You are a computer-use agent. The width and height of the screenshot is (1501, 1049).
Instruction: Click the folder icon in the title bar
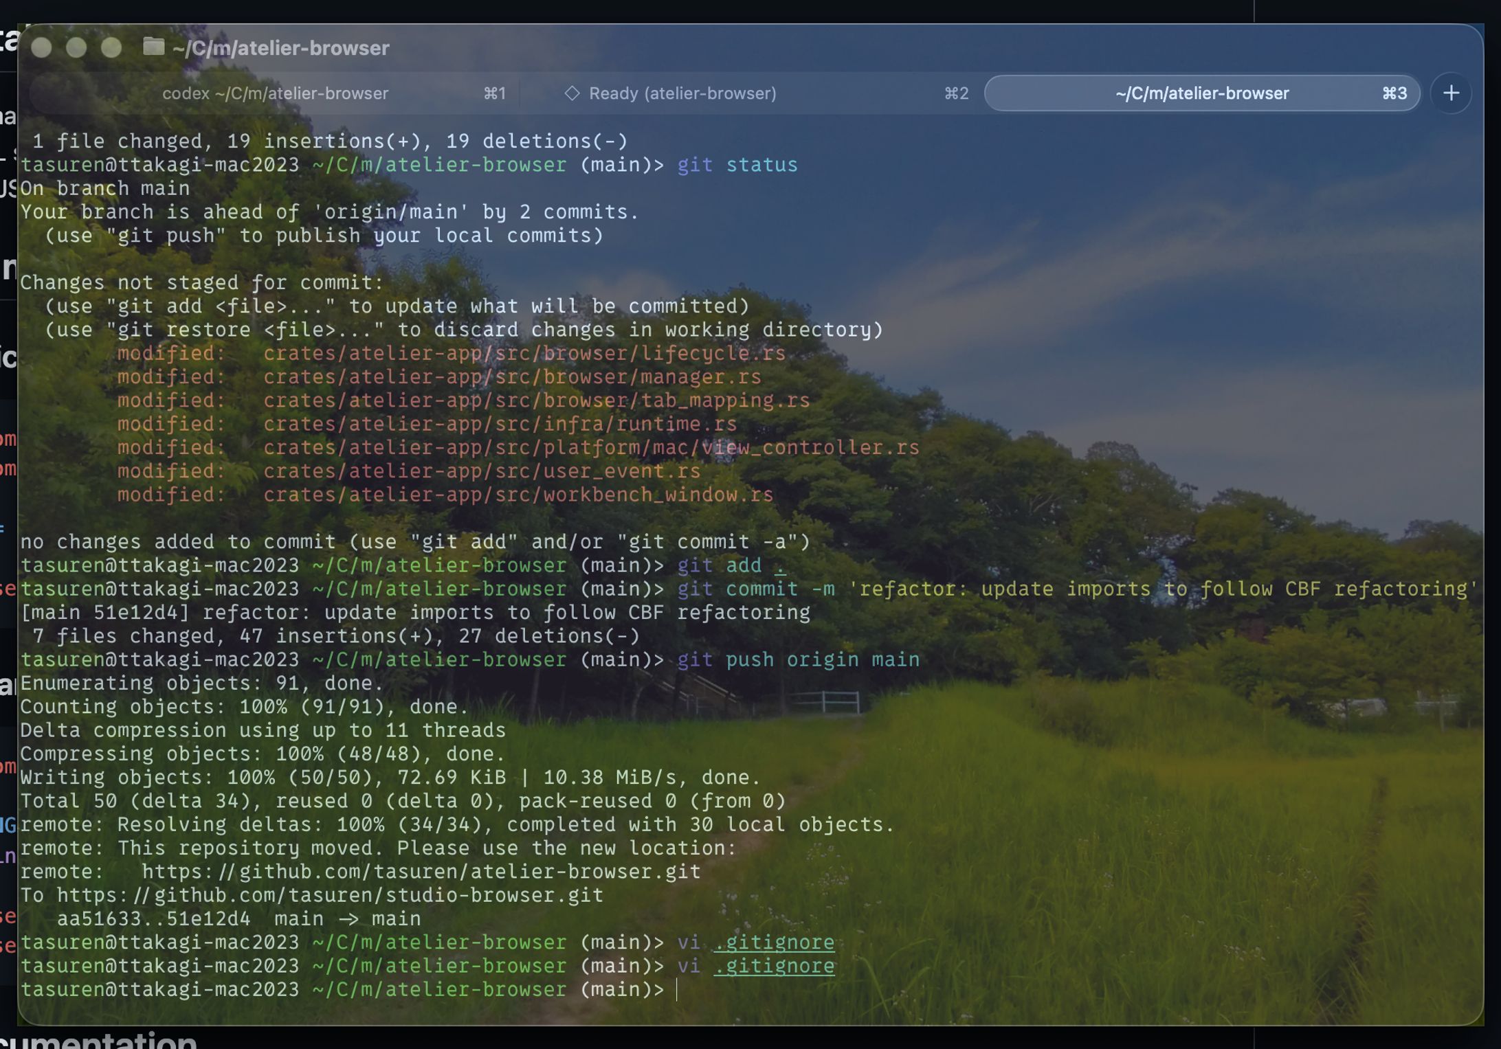[153, 47]
